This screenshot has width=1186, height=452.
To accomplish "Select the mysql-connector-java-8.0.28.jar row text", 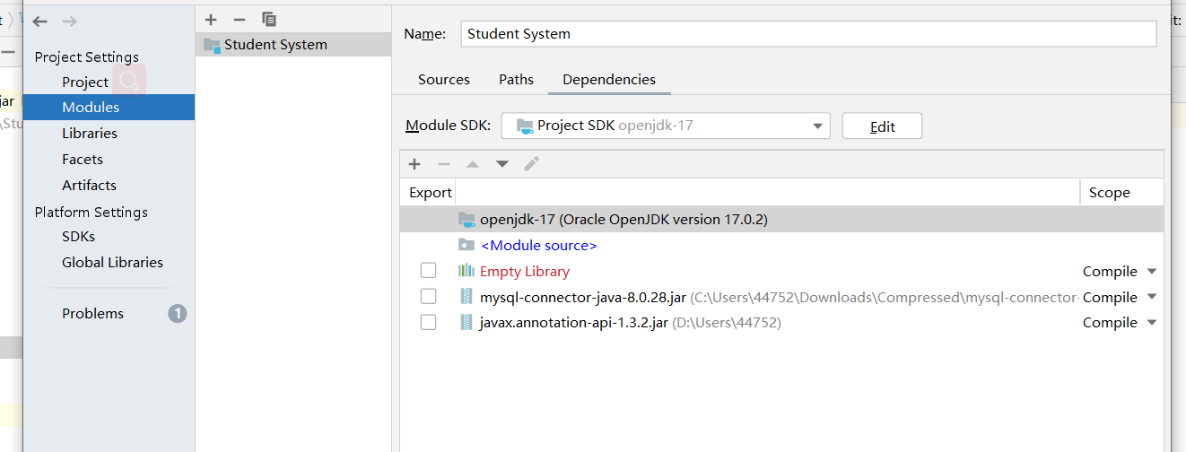I will (x=583, y=298).
